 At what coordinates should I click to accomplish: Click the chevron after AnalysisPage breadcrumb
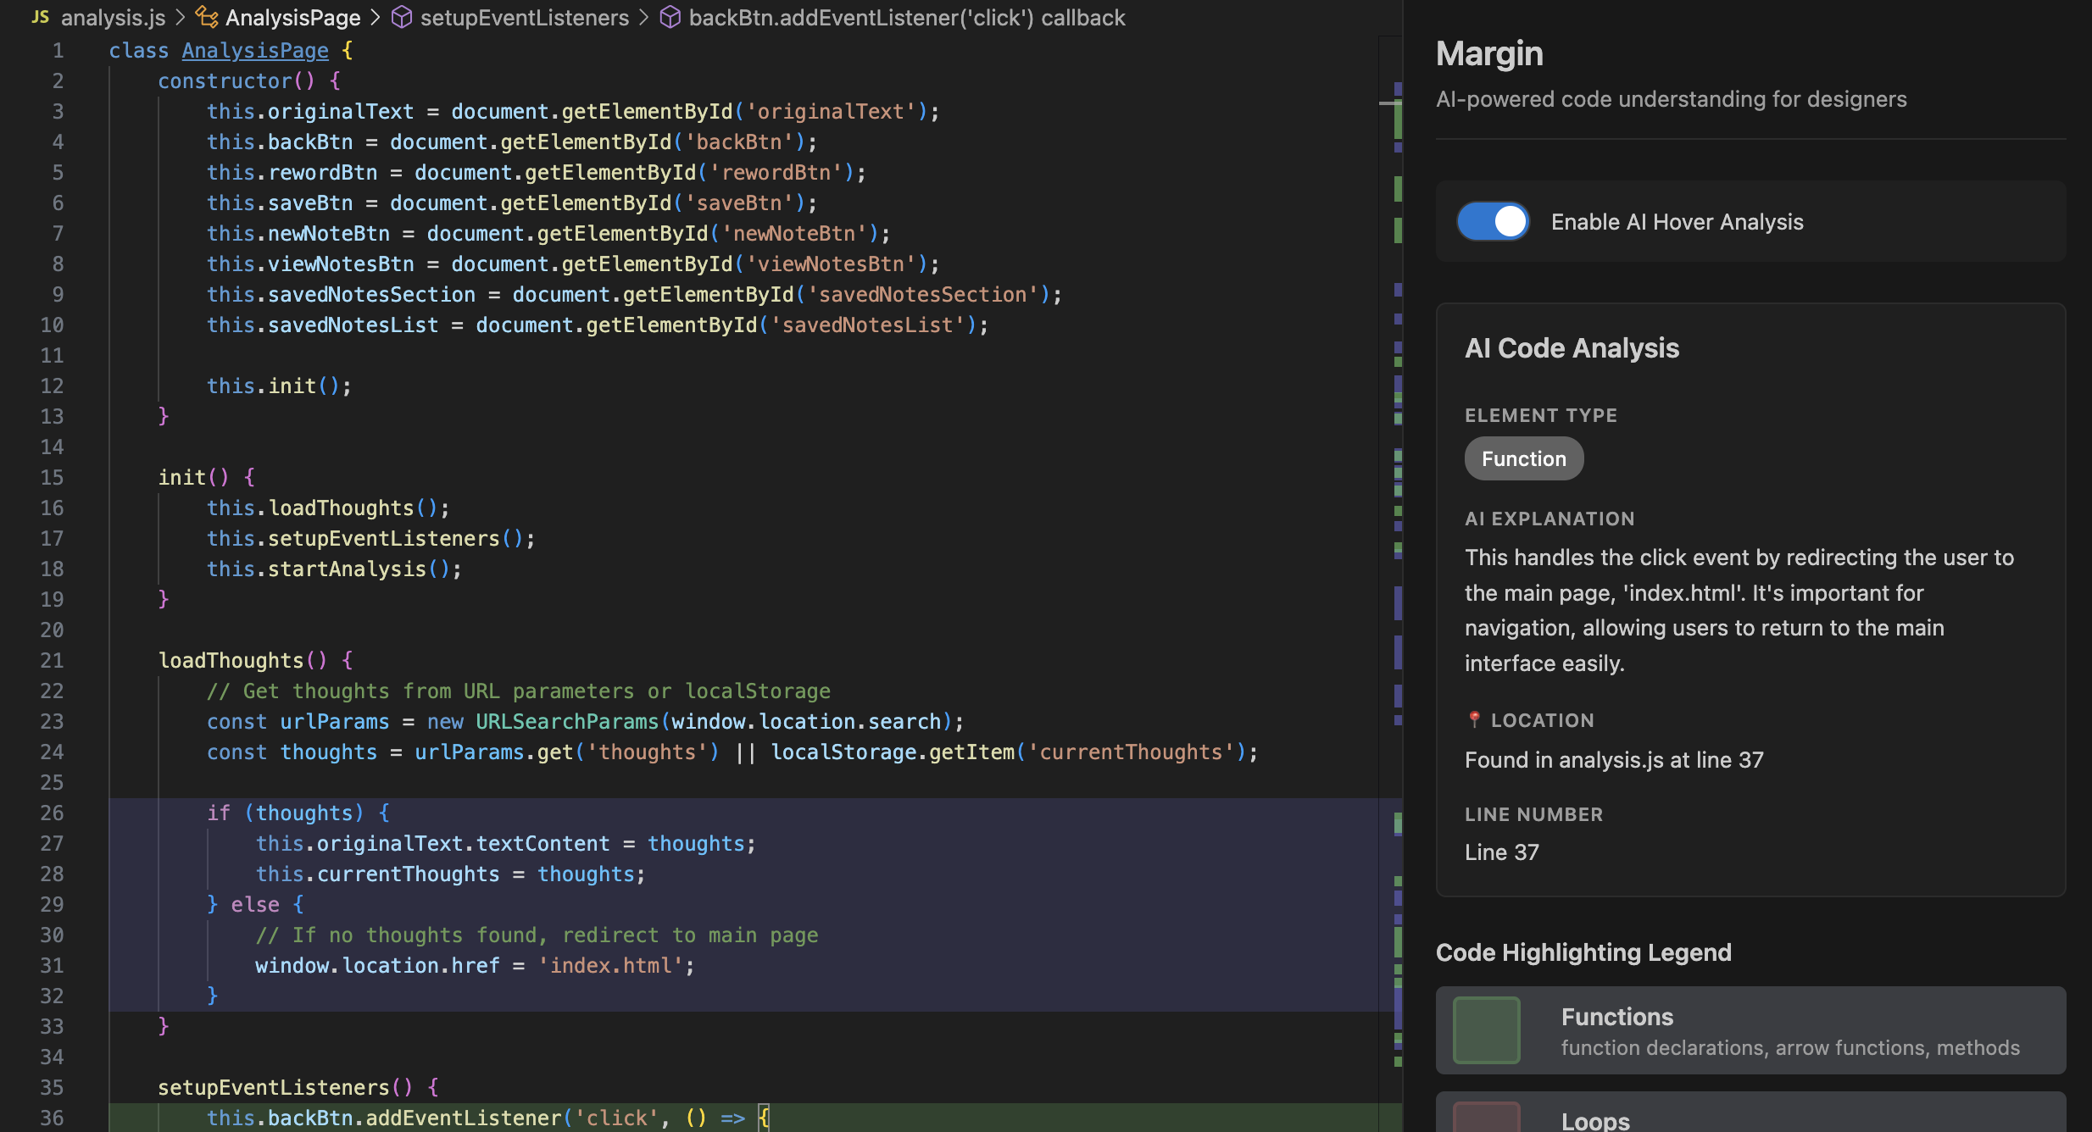[x=375, y=17]
